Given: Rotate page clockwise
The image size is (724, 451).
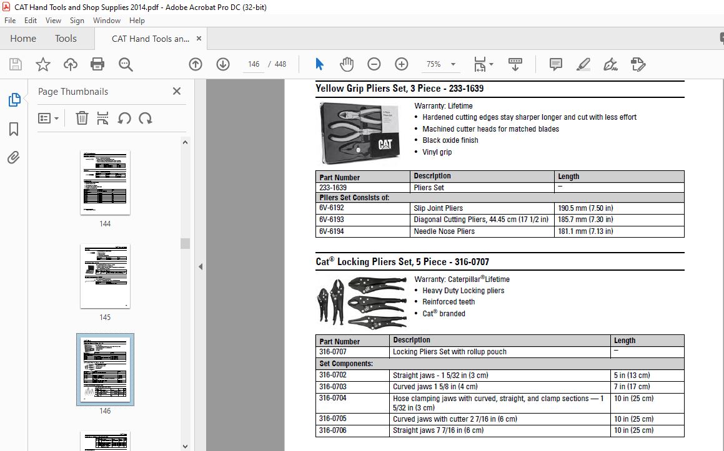Looking at the screenshot, I should coord(146,118).
